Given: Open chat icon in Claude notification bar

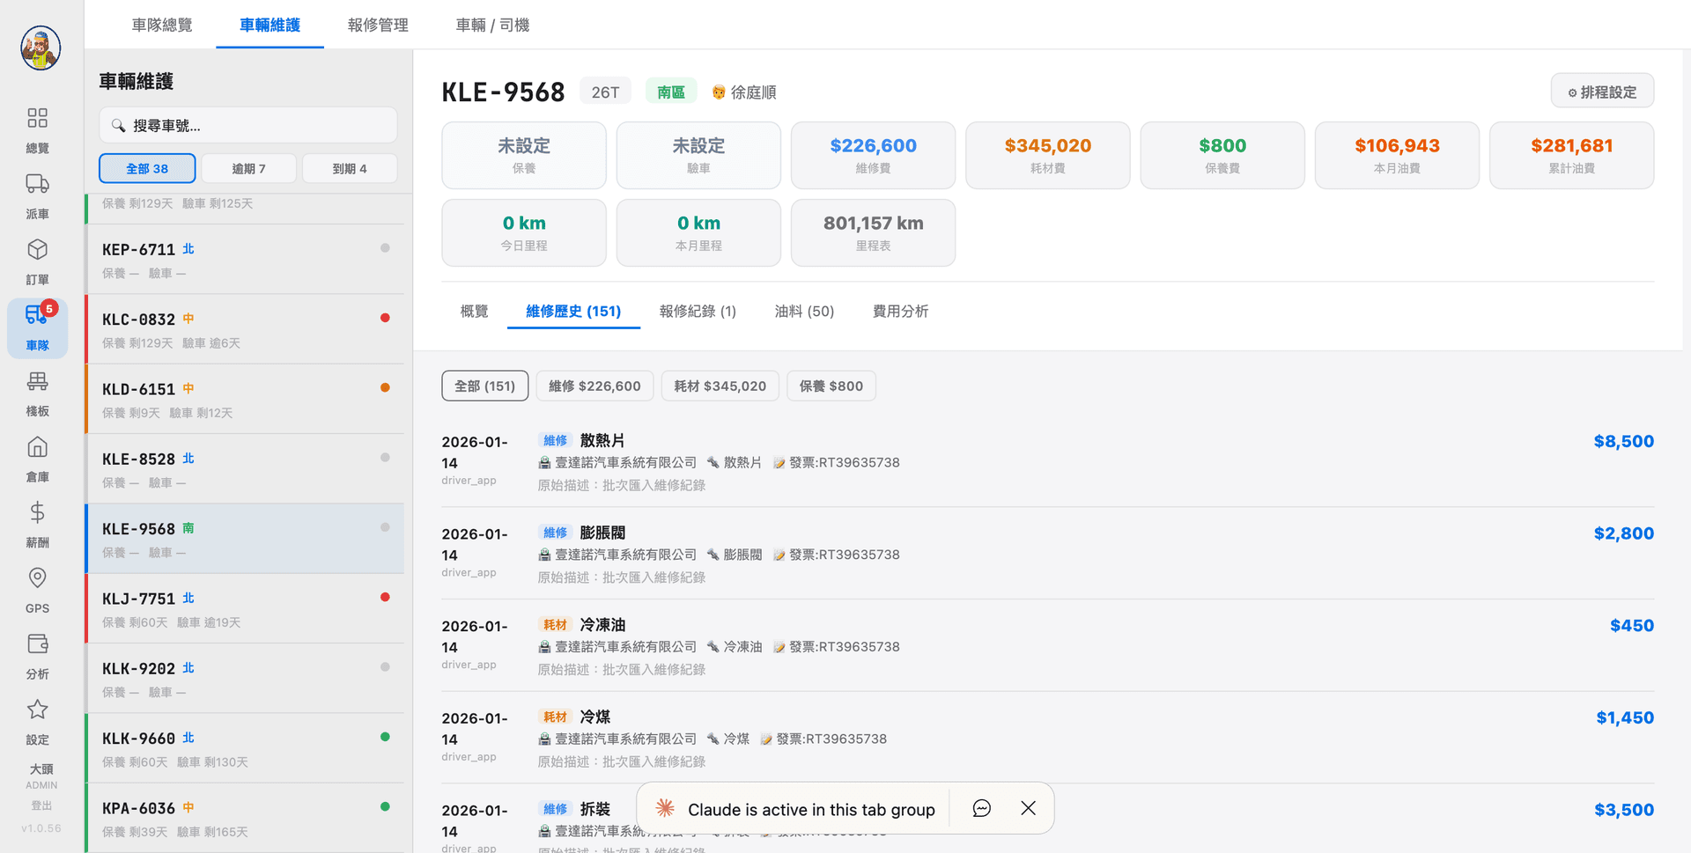Looking at the screenshot, I should point(981,808).
